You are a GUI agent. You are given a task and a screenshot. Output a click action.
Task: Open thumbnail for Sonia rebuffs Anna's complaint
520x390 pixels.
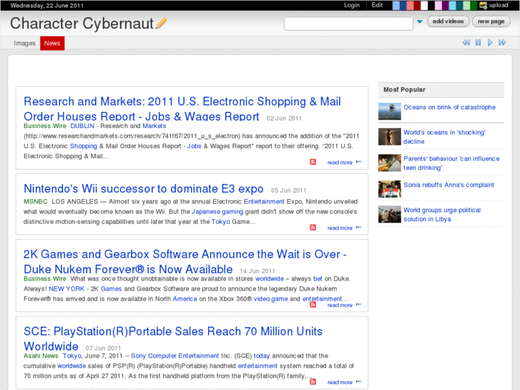point(390,189)
